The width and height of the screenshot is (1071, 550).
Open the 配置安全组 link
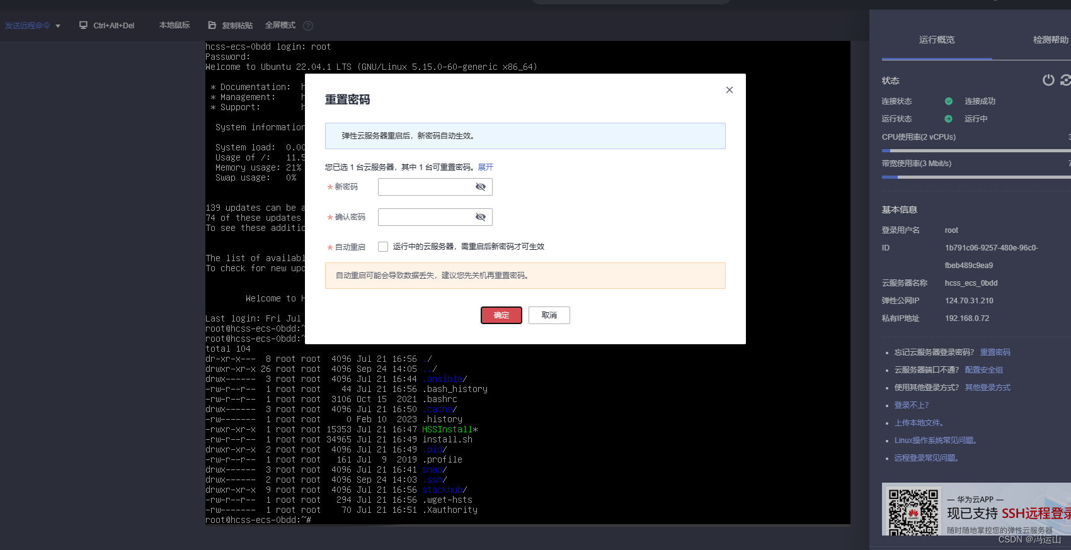point(984,370)
